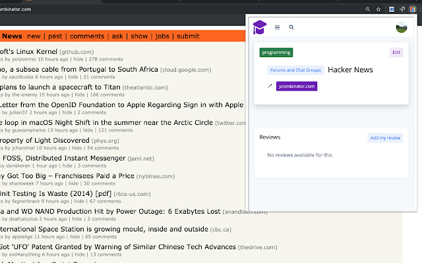Open the 54 comments link
This screenshot has width=422, height=263.
(103, 148)
